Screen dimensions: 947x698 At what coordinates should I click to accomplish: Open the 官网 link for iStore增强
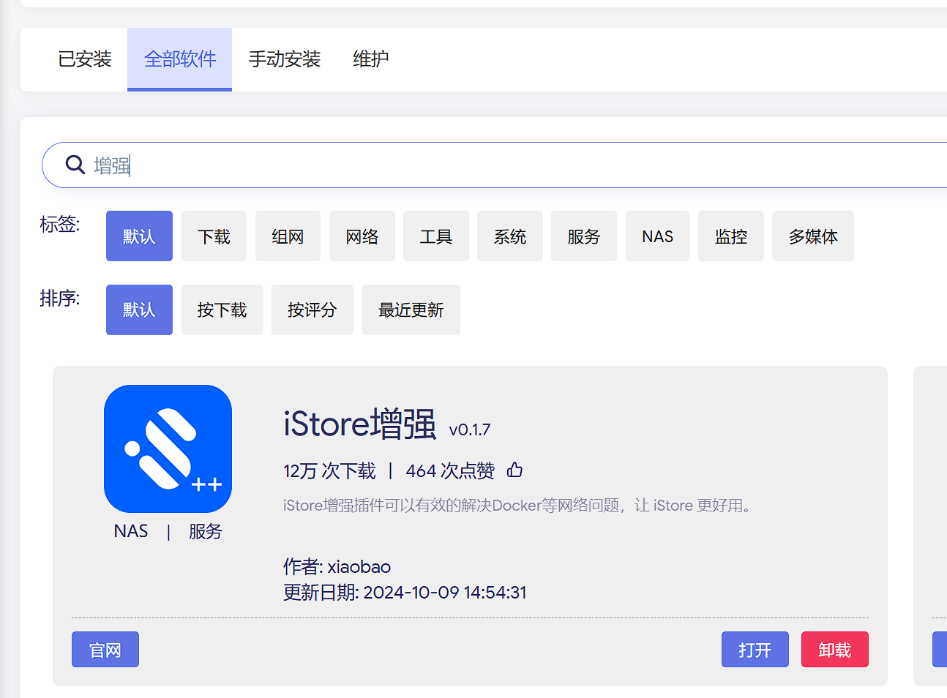tap(105, 650)
